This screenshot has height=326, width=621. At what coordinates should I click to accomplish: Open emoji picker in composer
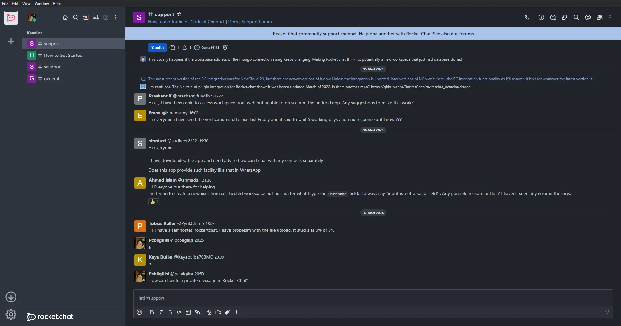pos(139,312)
